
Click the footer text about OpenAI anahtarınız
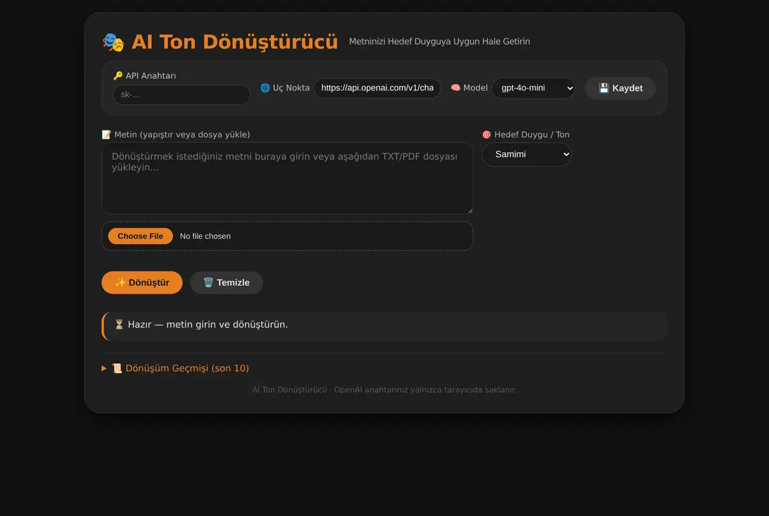coord(384,390)
